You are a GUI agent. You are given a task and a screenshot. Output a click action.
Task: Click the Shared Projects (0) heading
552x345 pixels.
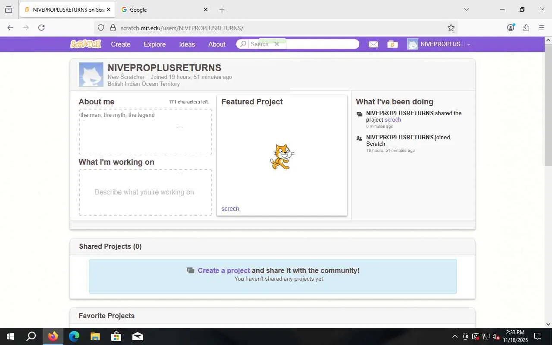110,246
